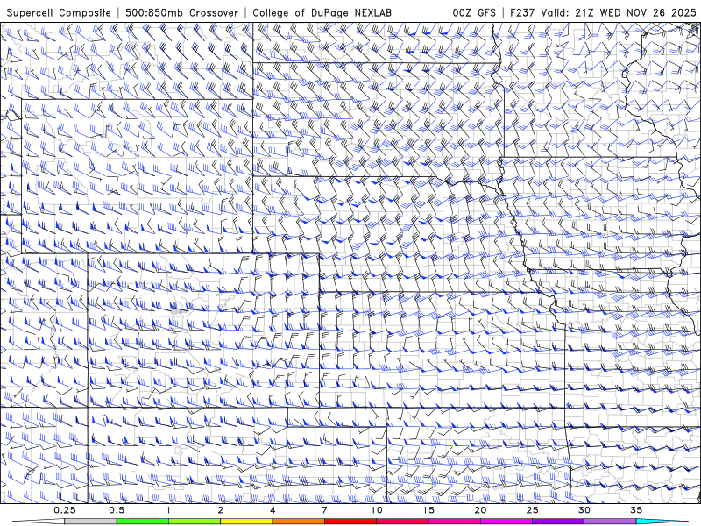Select the violet swatch between 25 and 30
The width and height of the screenshot is (701, 526).
point(558,522)
